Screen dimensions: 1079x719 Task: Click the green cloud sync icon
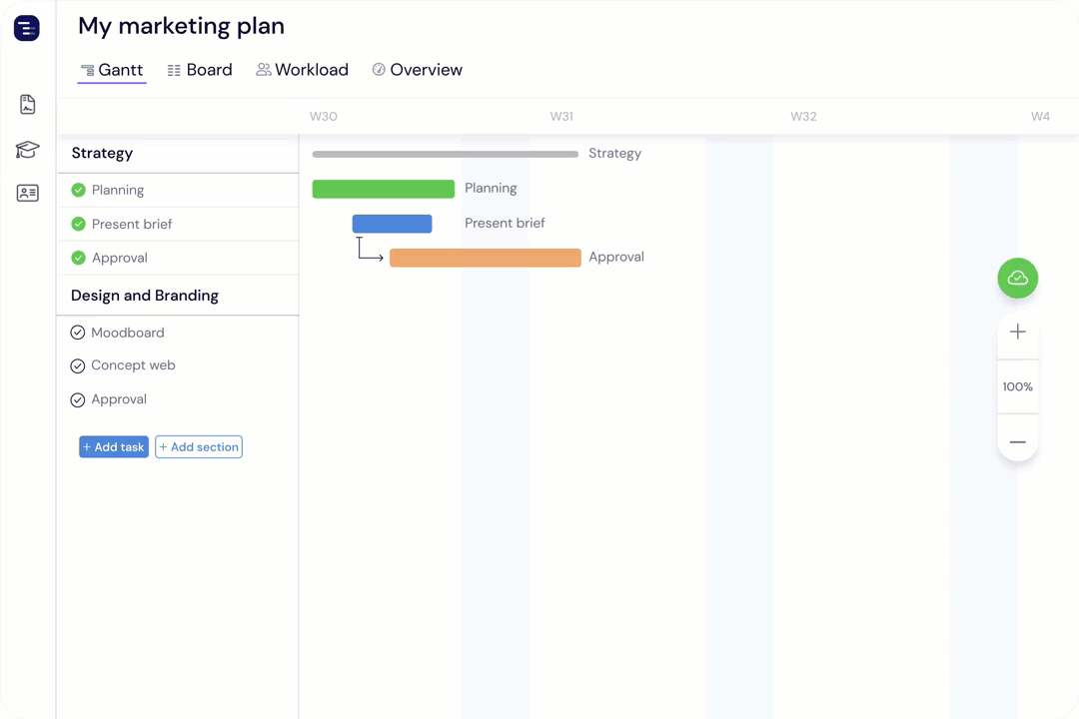[x=1018, y=278]
